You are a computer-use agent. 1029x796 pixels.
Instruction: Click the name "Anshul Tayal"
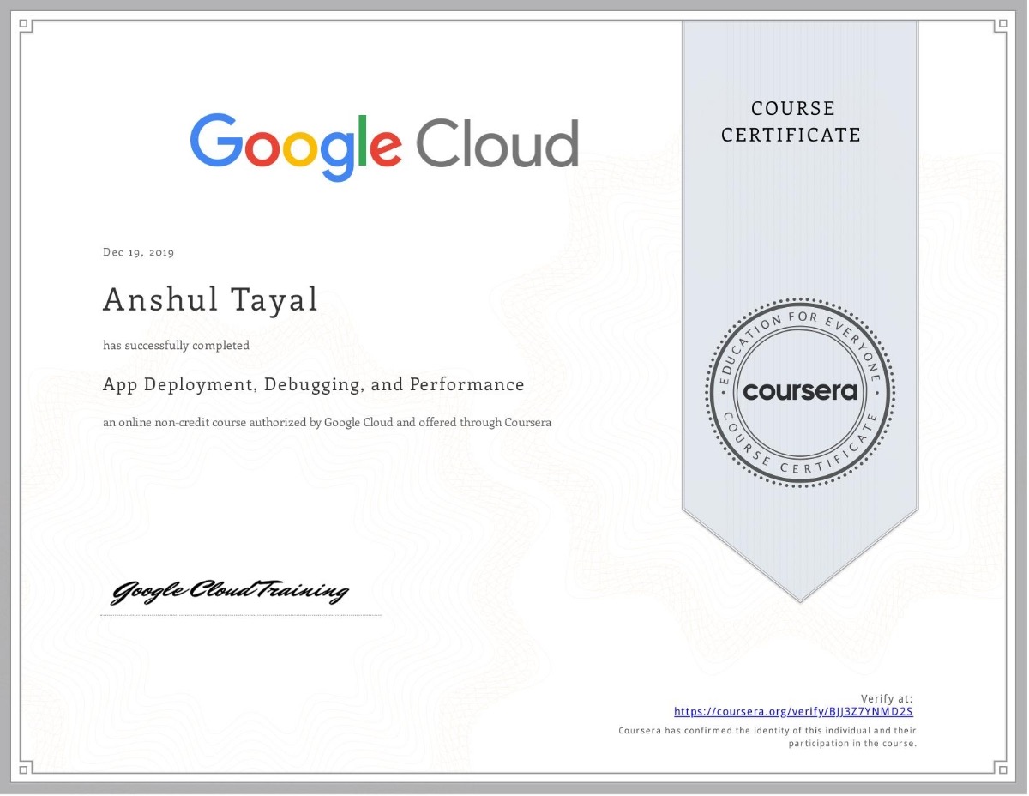[x=211, y=299]
